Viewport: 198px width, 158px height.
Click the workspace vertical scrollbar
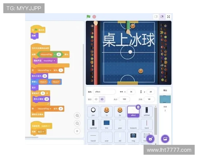click(x=83, y=70)
